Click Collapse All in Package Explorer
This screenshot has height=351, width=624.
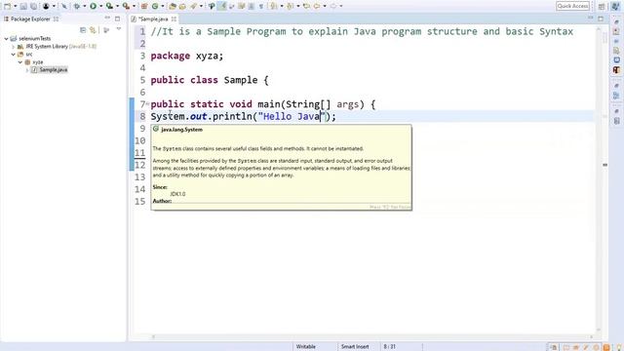(x=83, y=30)
